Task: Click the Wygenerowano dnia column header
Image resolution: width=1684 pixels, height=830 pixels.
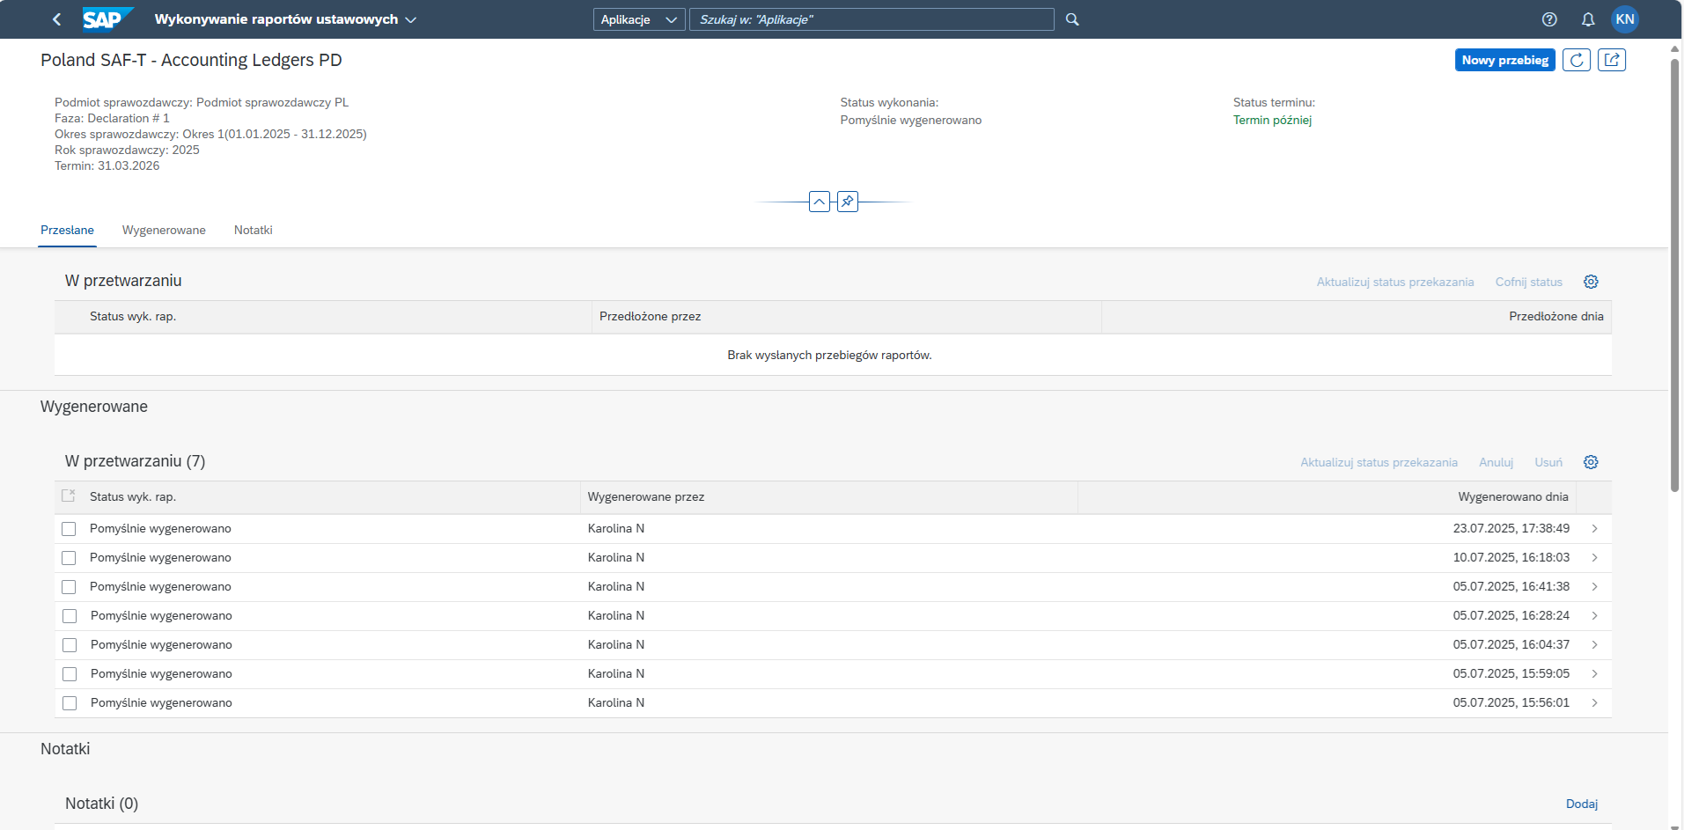Action: [1513, 496]
